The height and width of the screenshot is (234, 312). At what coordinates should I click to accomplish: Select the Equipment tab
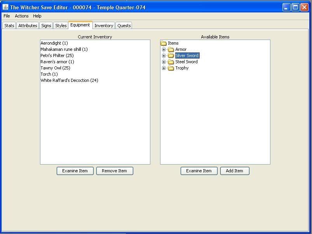pos(80,25)
